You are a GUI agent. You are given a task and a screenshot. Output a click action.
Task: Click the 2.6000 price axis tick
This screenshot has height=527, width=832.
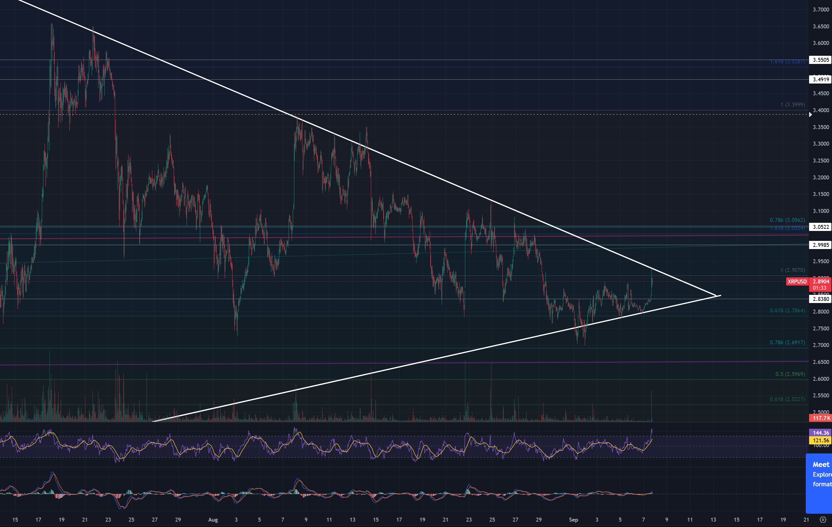821,379
